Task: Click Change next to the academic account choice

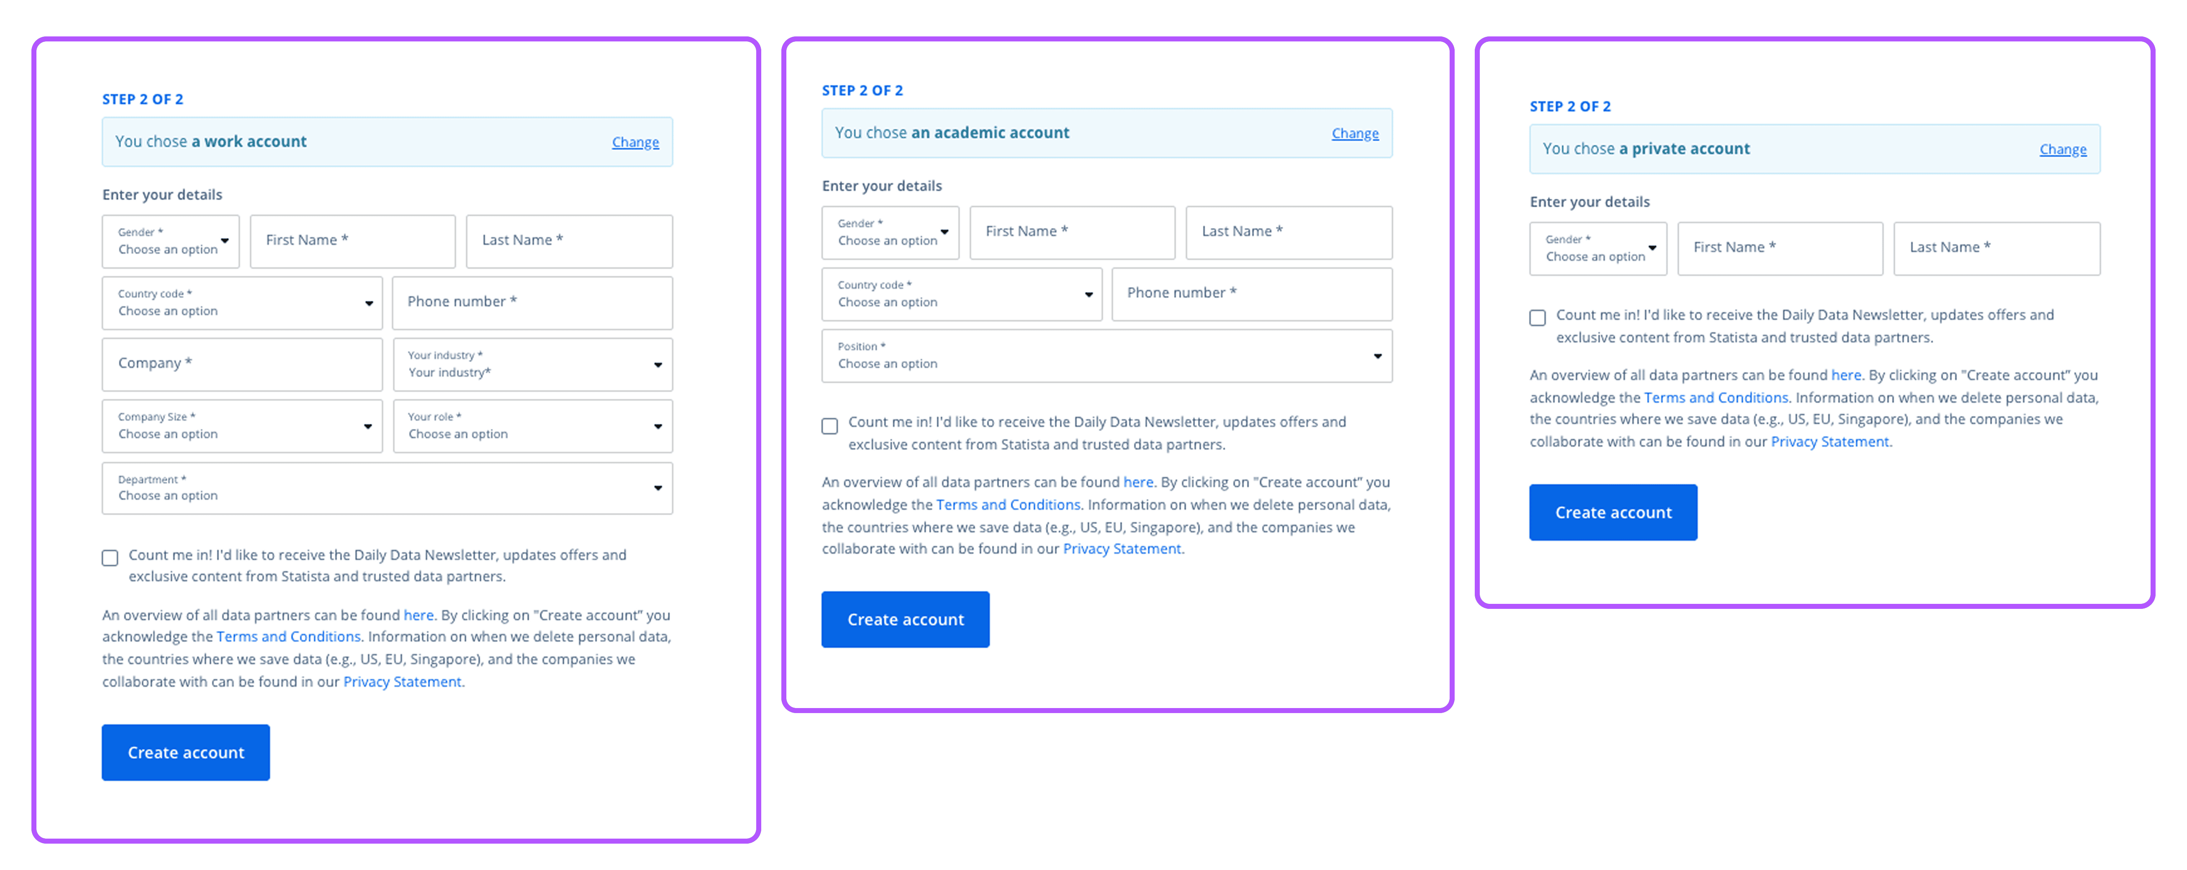Action: point(1354,133)
